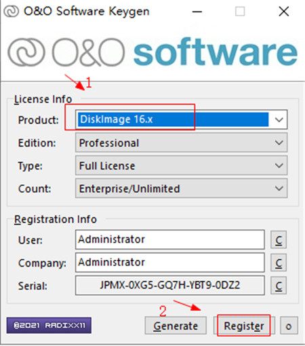Image resolution: width=305 pixels, height=346 pixels.
Task: Click the Edition: label
Action: 37,143
